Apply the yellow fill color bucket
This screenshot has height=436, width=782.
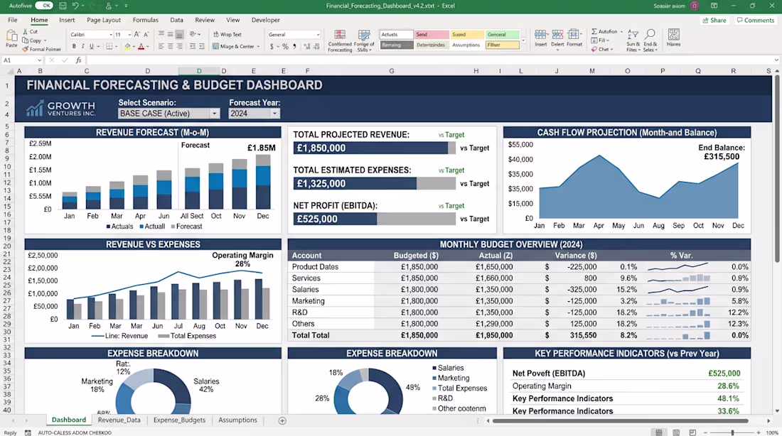(127, 46)
